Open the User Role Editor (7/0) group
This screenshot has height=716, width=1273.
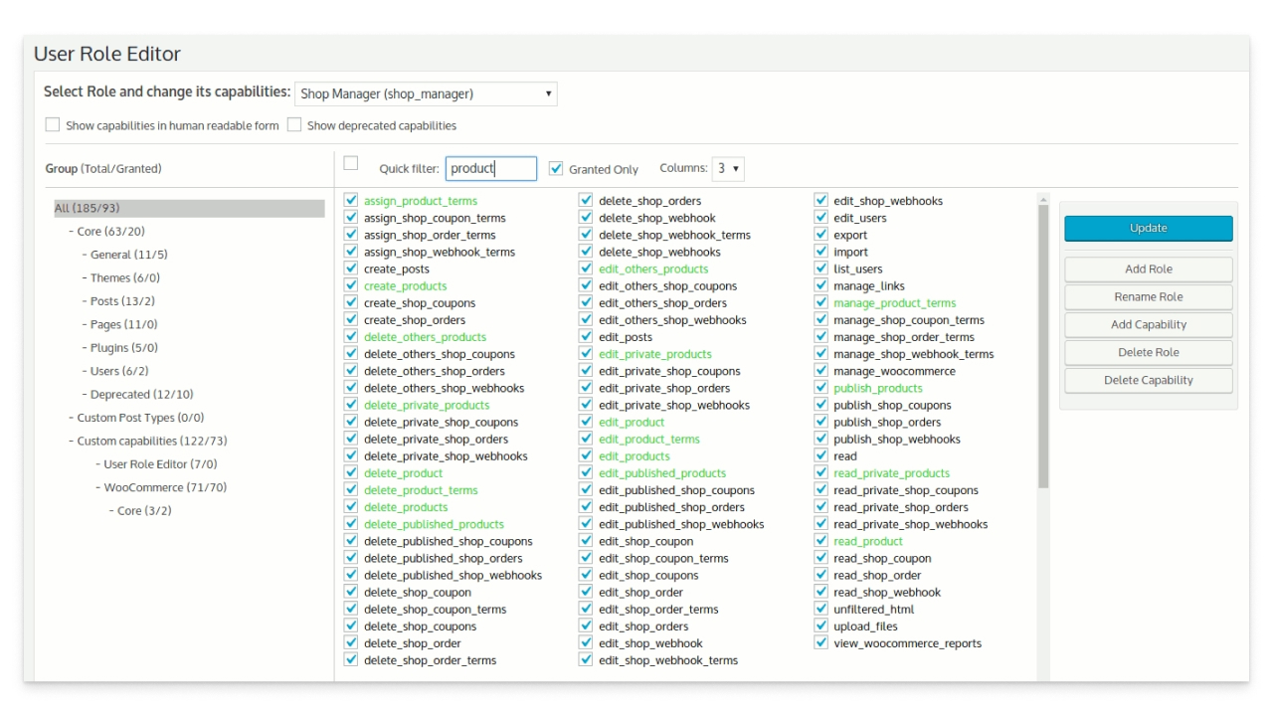coord(160,464)
